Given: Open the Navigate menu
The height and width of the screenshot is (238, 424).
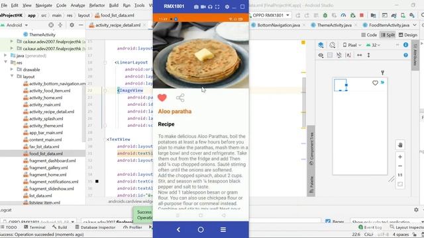Looking at the screenshot, I should [x=44, y=5].
